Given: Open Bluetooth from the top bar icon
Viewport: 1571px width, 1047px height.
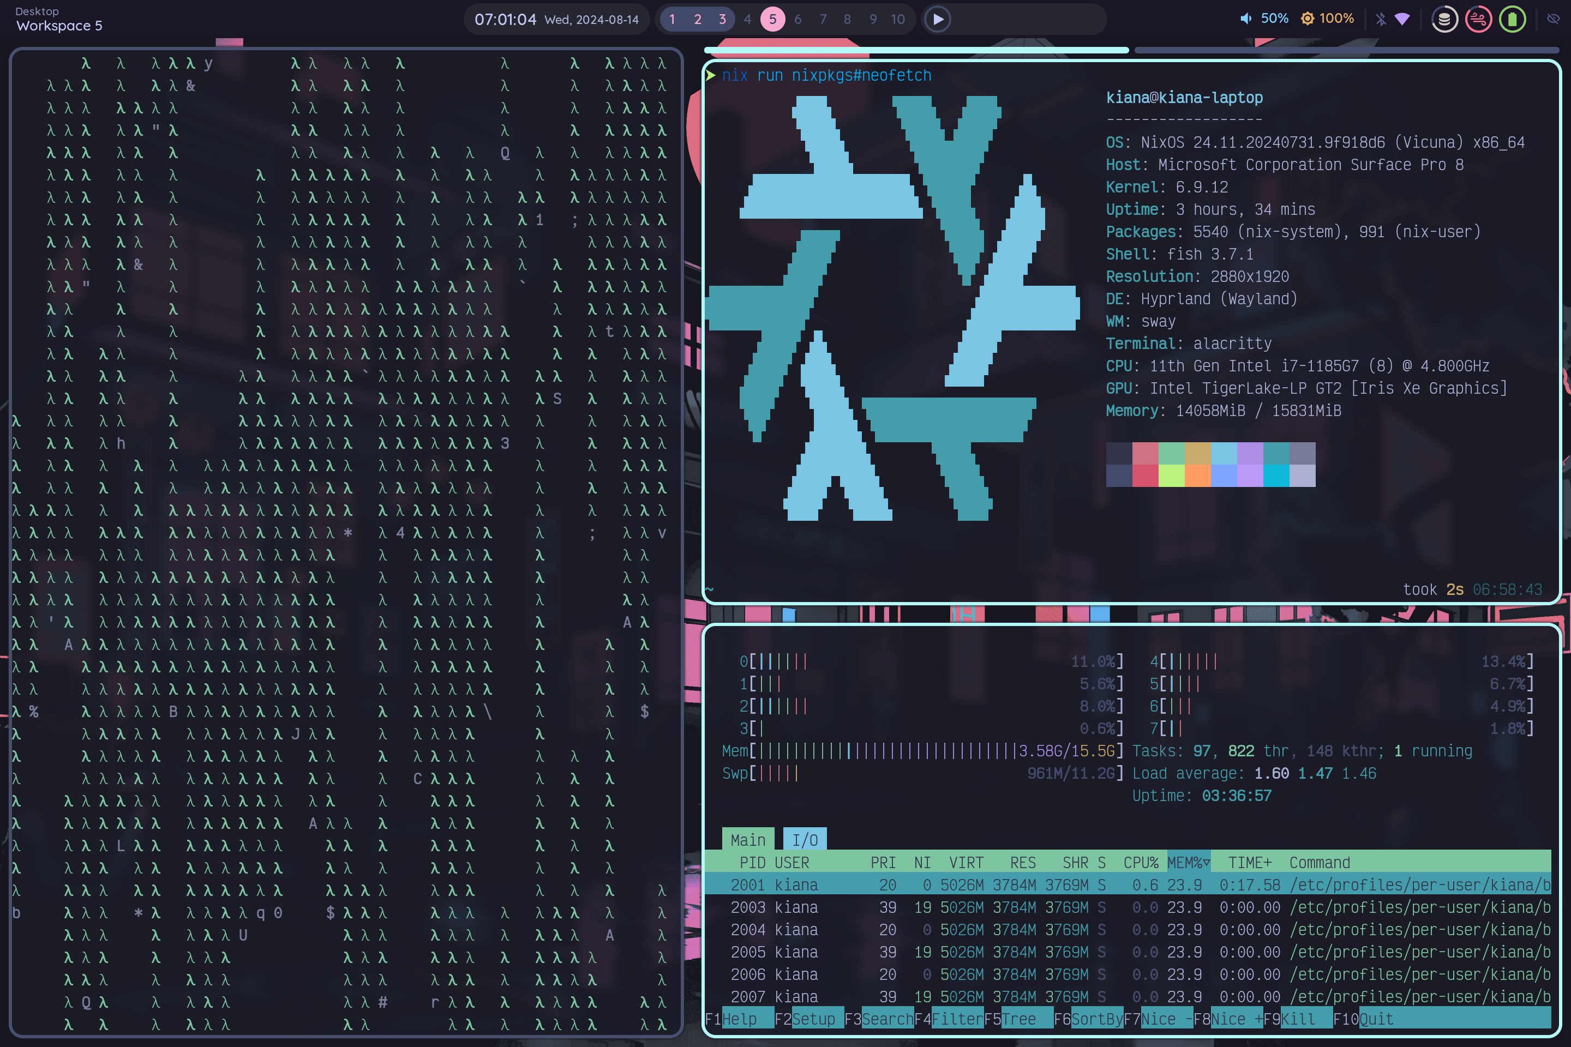Looking at the screenshot, I should tap(1380, 19).
